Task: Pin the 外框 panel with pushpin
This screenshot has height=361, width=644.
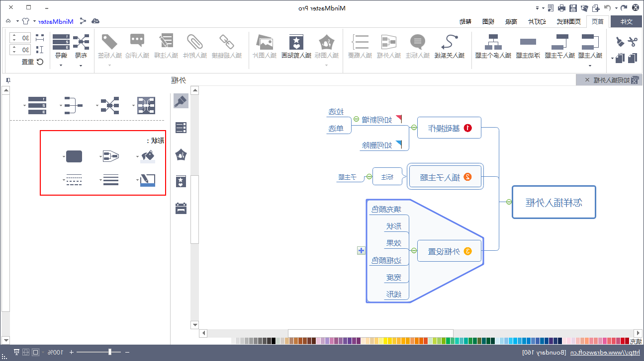Action: (x=7, y=80)
